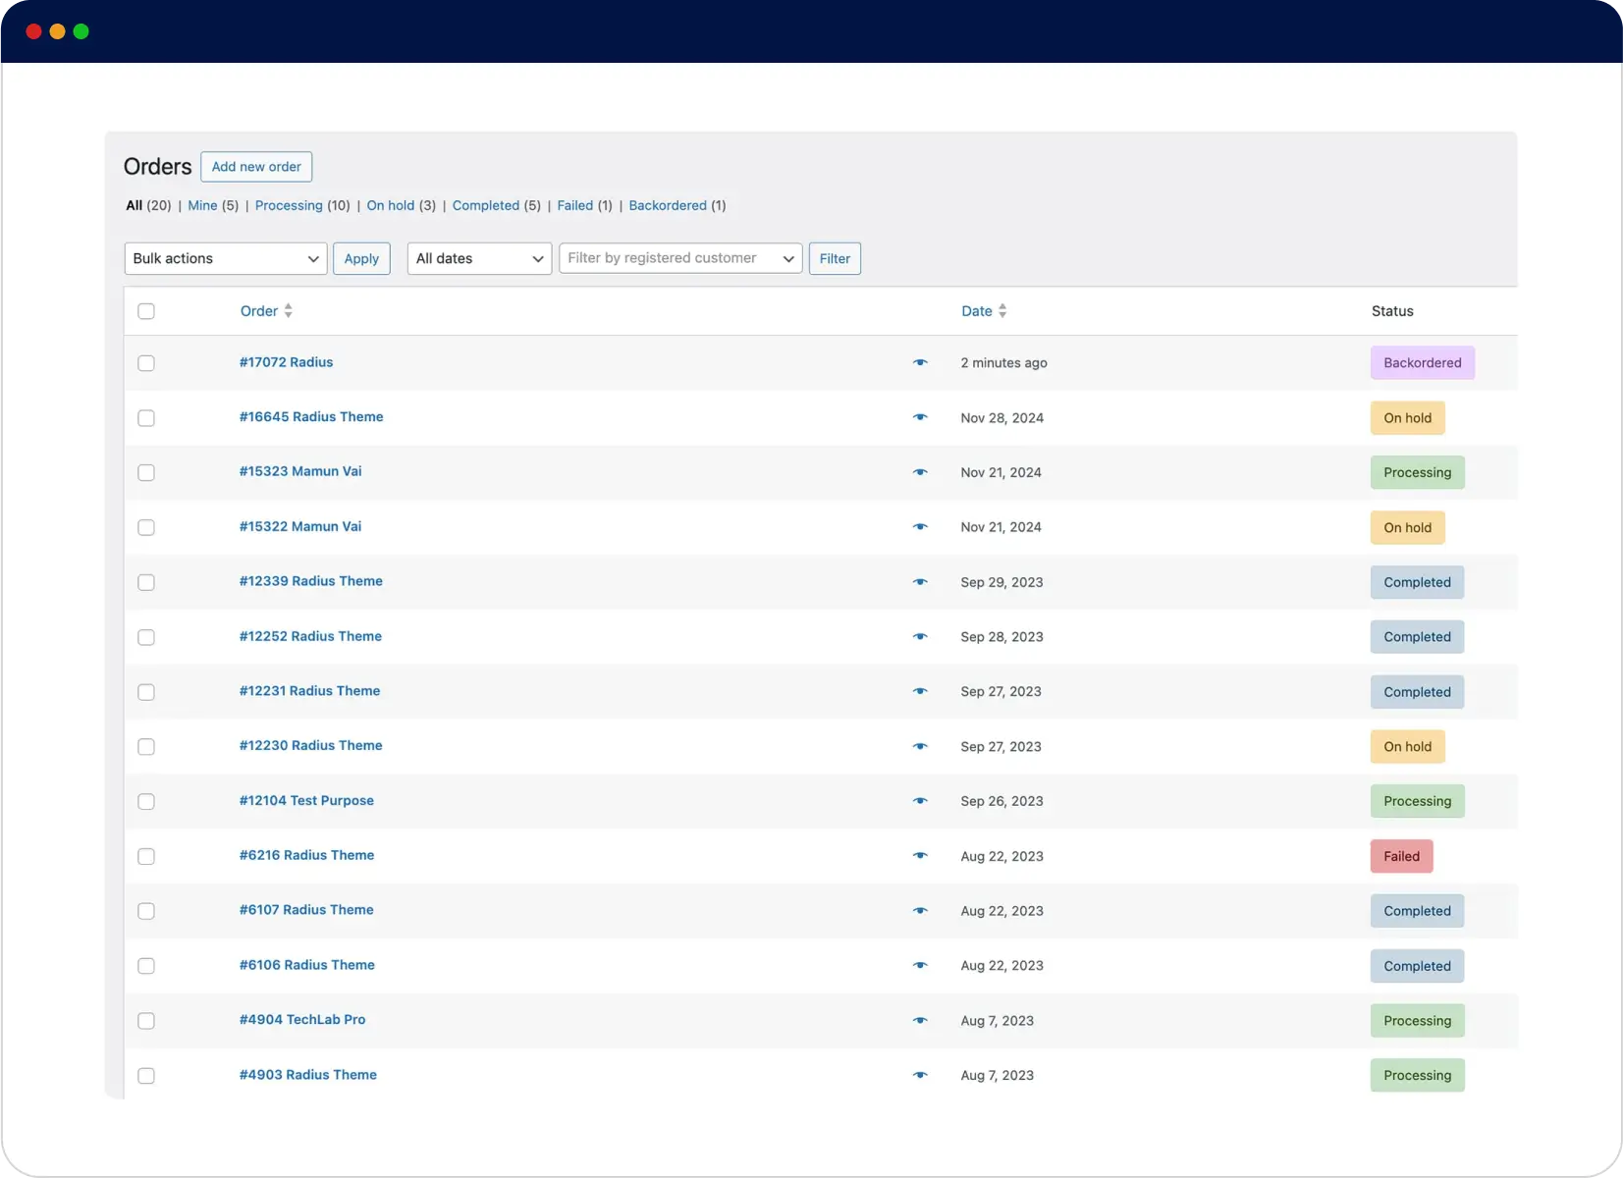Click the preview eye icon for order #16645
The width and height of the screenshot is (1623, 1178).
tap(920, 417)
